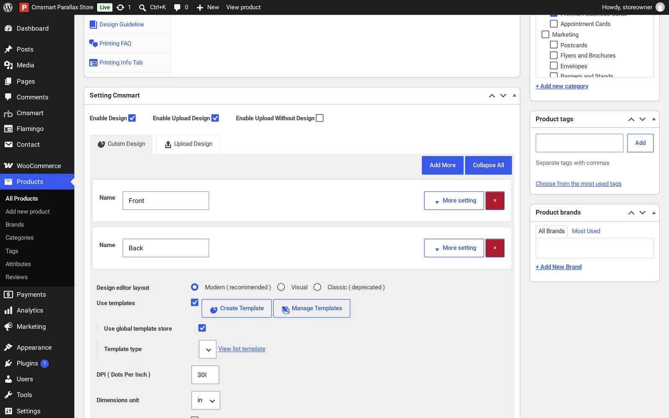Switch to the Cutom Design tab
The width and height of the screenshot is (669, 418).
[121, 144]
